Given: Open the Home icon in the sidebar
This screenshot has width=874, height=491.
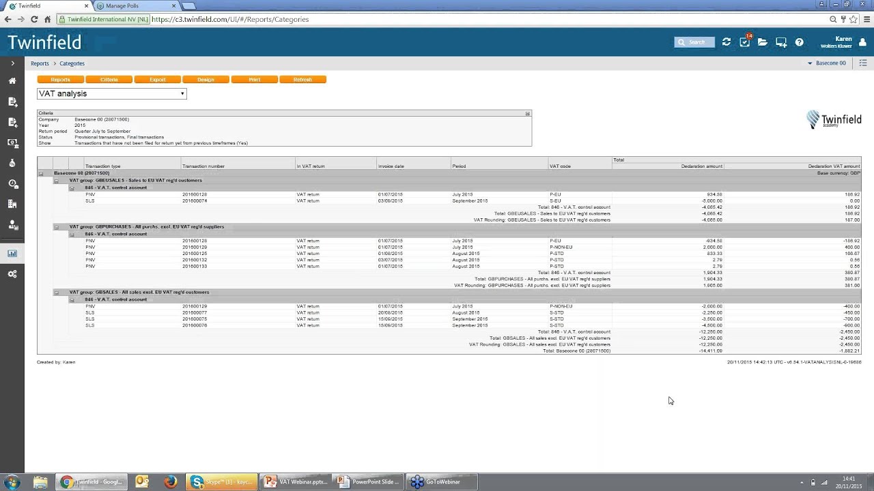Looking at the screenshot, I should click(x=12, y=81).
